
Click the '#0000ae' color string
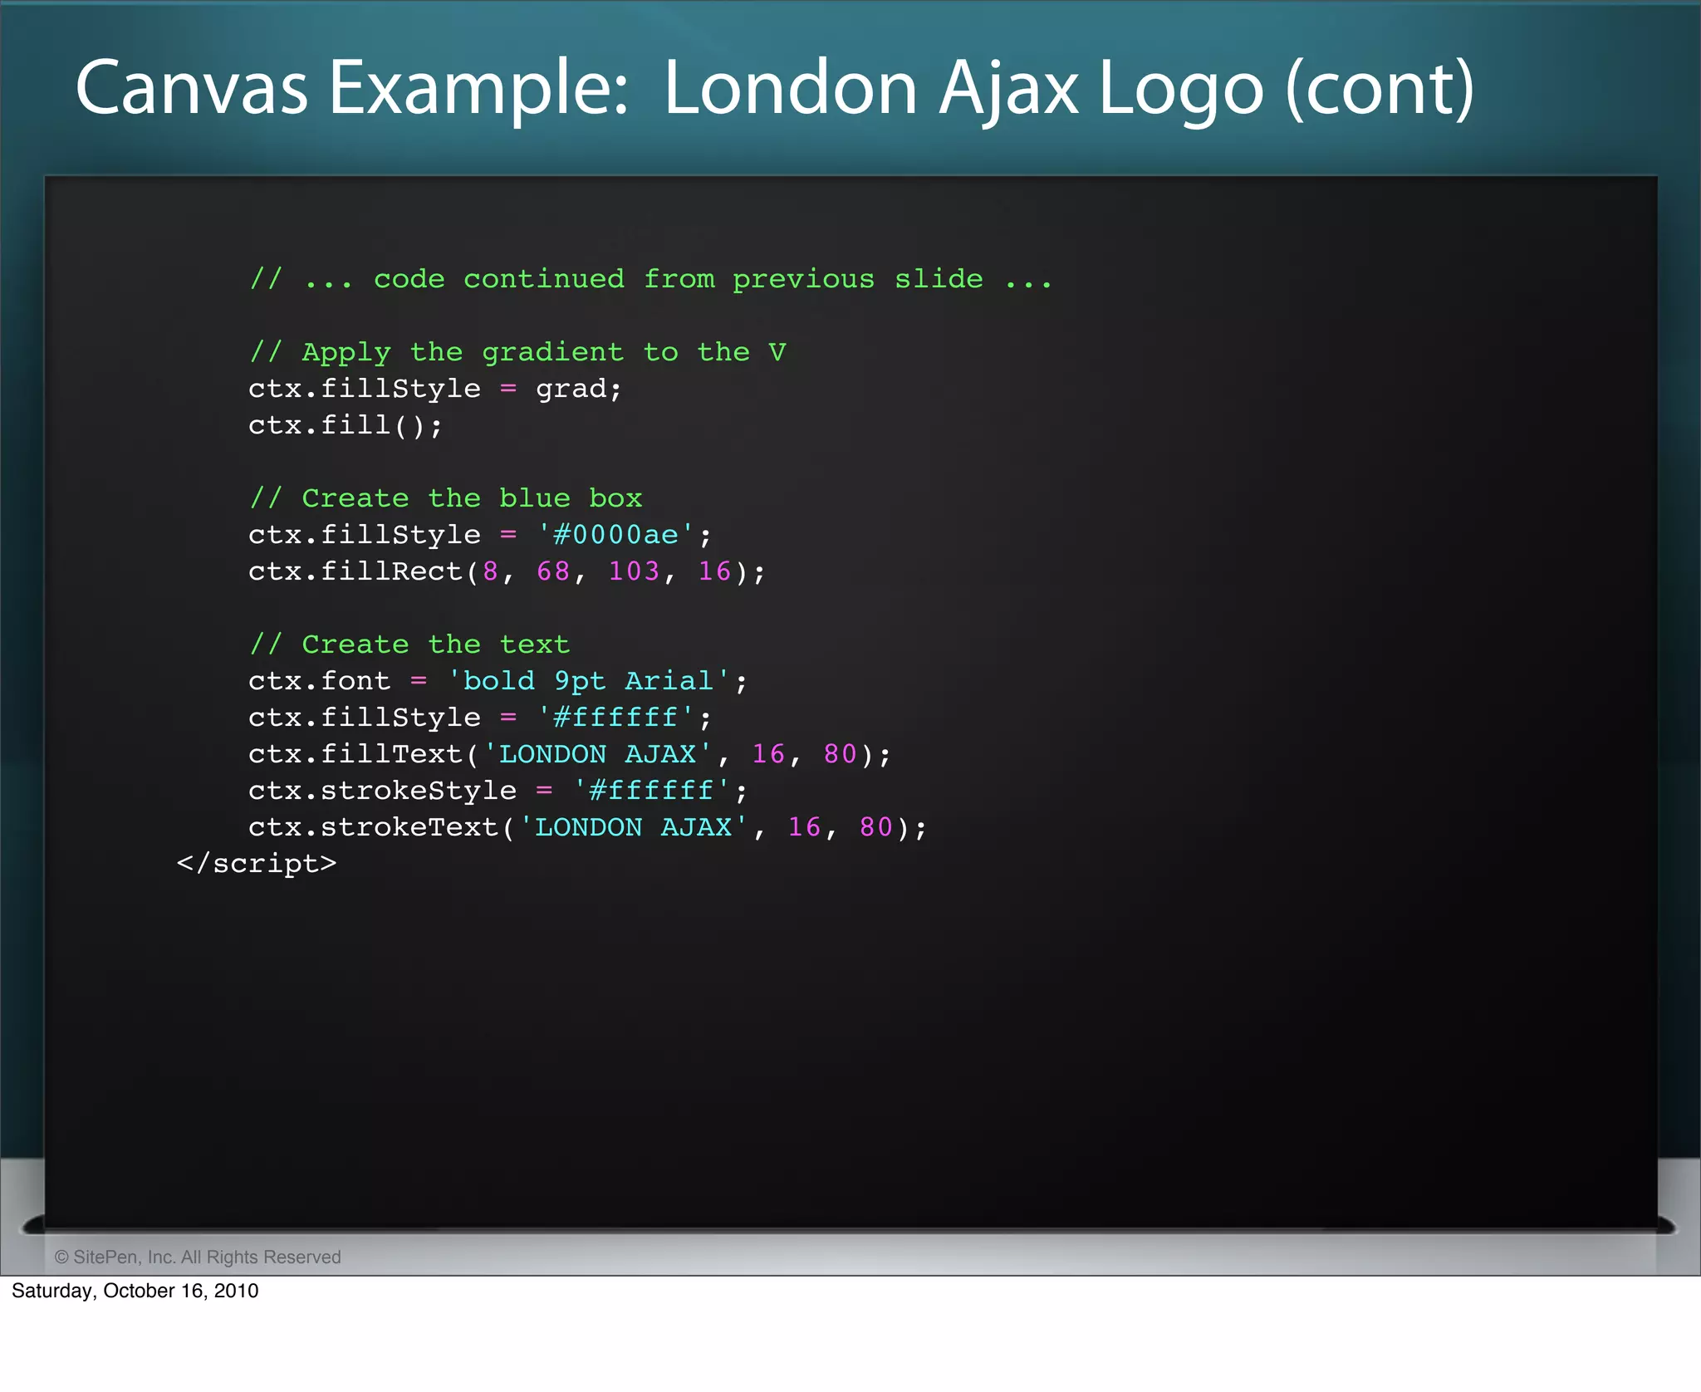(615, 535)
